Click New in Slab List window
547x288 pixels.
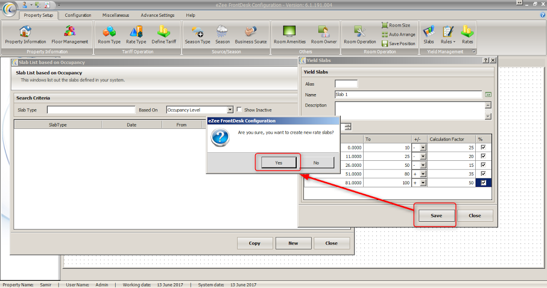pos(293,243)
